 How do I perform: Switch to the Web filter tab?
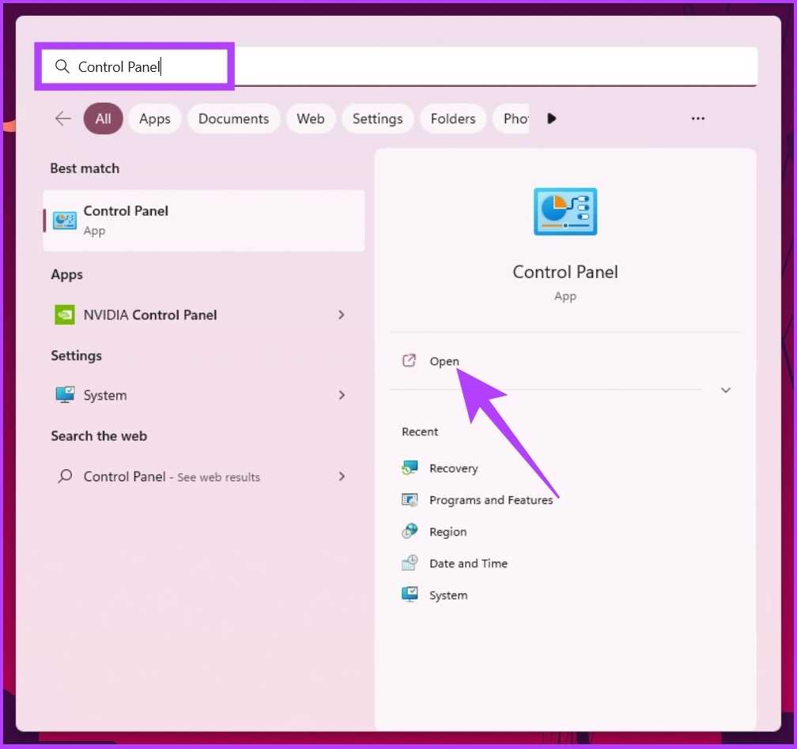coord(311,119)
